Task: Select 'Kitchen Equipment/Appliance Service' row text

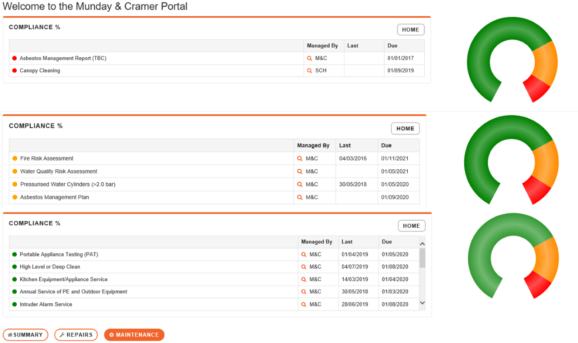Action: tap(64, 279)
